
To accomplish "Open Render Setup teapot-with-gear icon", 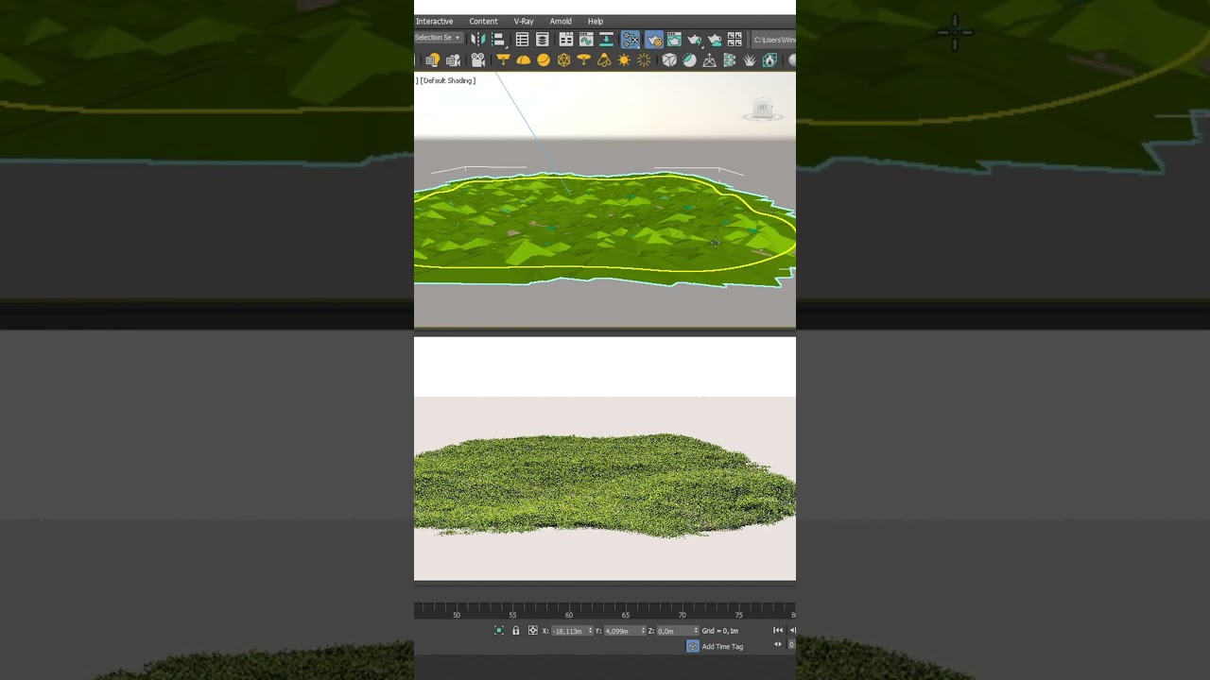I will point(654,39).
